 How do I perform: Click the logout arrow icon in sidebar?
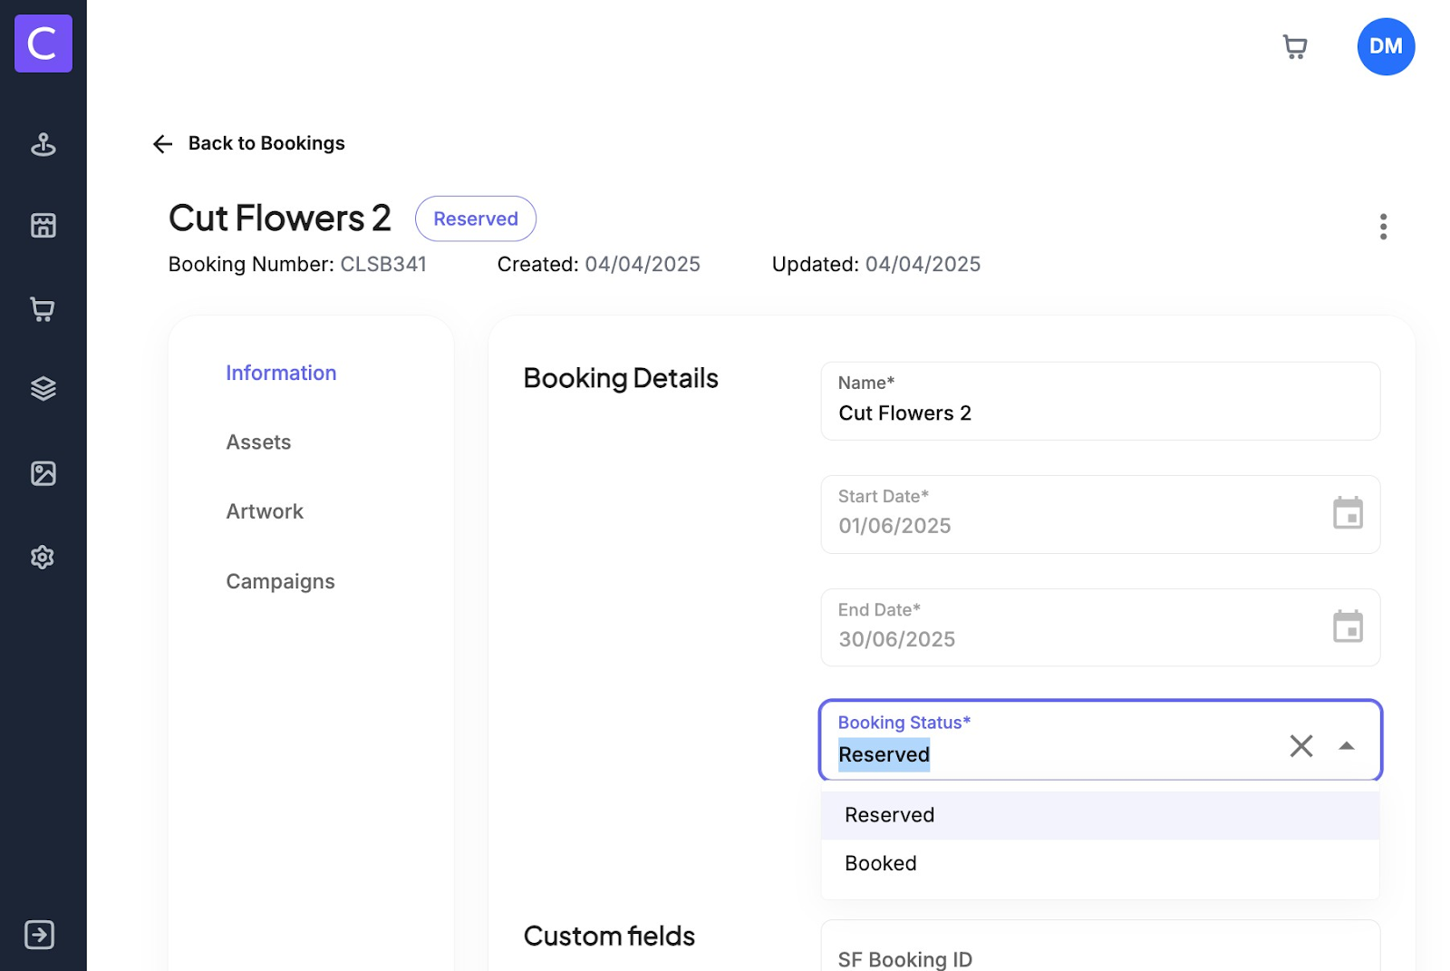coord(40,934)
